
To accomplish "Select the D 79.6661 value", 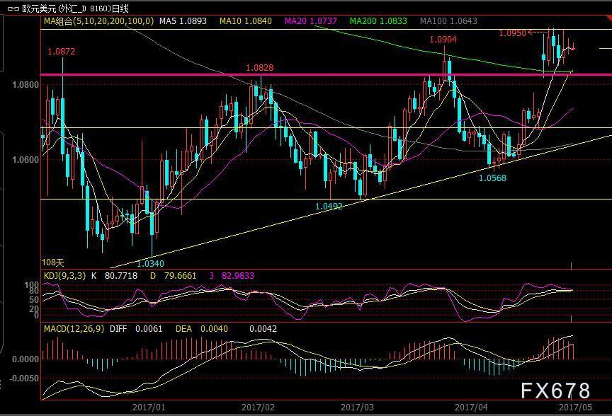I will [174, 276].
